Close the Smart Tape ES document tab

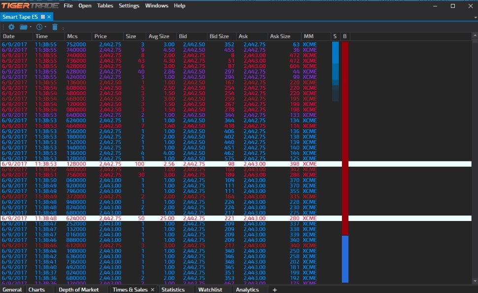50,16
